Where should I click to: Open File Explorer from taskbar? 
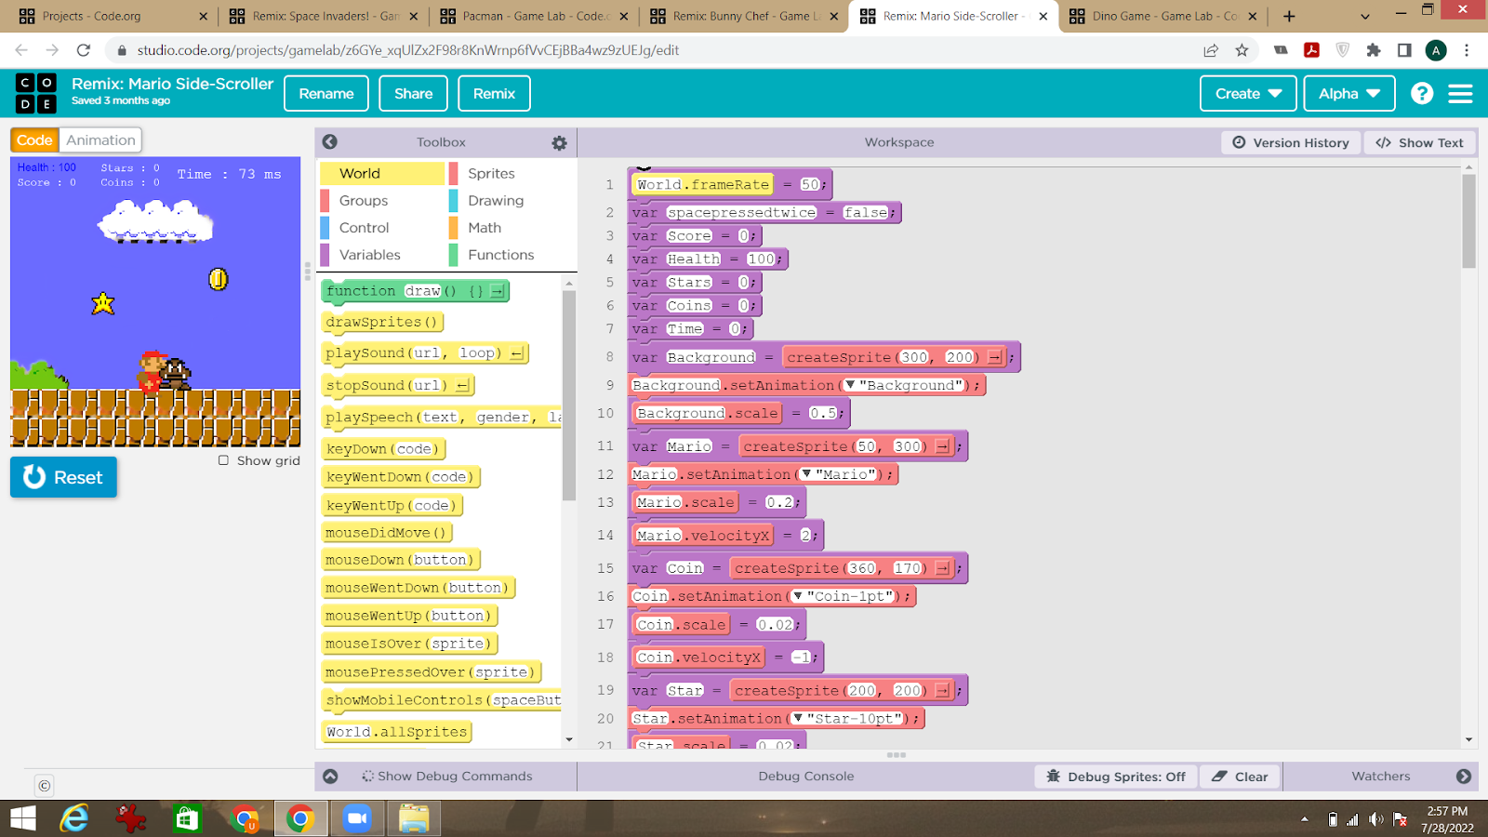(414, 818)
